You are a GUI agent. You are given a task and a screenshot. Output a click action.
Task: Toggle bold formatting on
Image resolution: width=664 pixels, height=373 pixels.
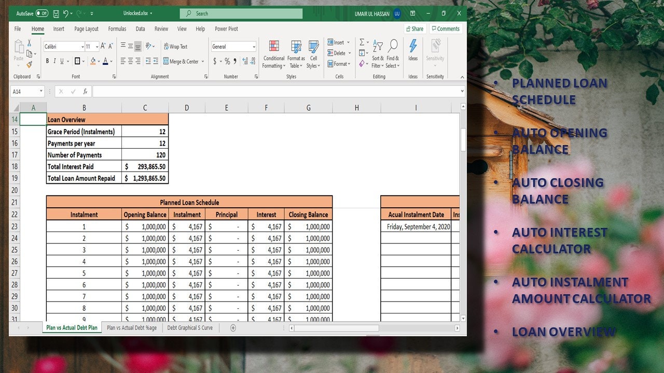47,61
